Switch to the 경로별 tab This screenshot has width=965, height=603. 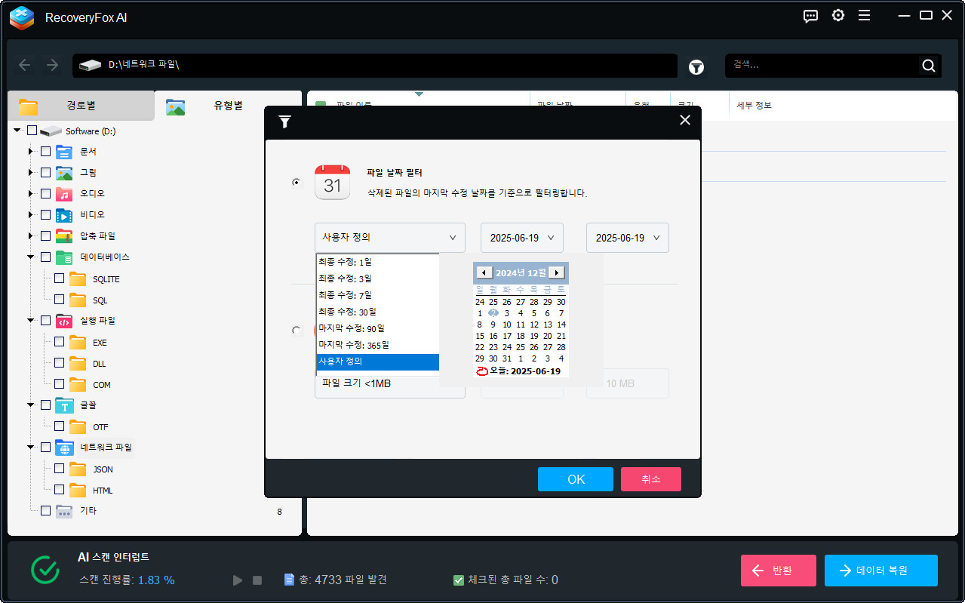click(81, 106)
